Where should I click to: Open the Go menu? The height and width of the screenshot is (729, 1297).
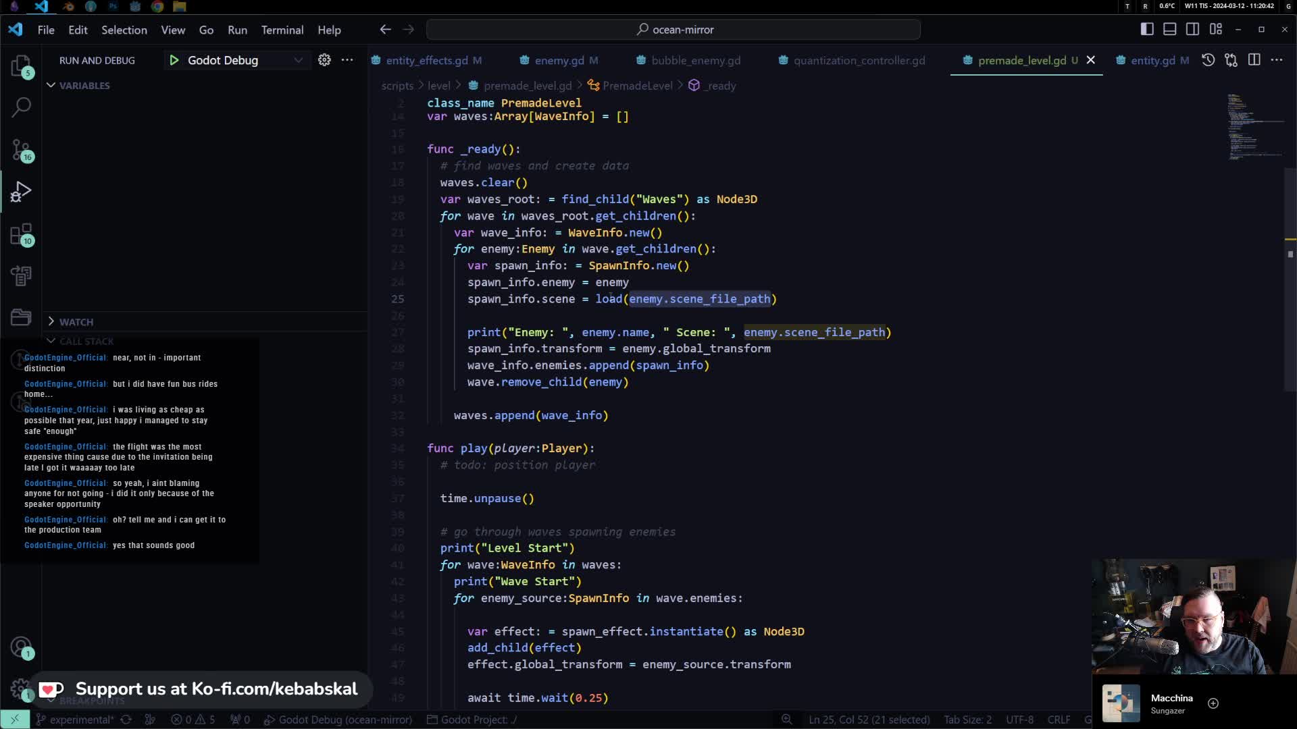click(206, 30)
